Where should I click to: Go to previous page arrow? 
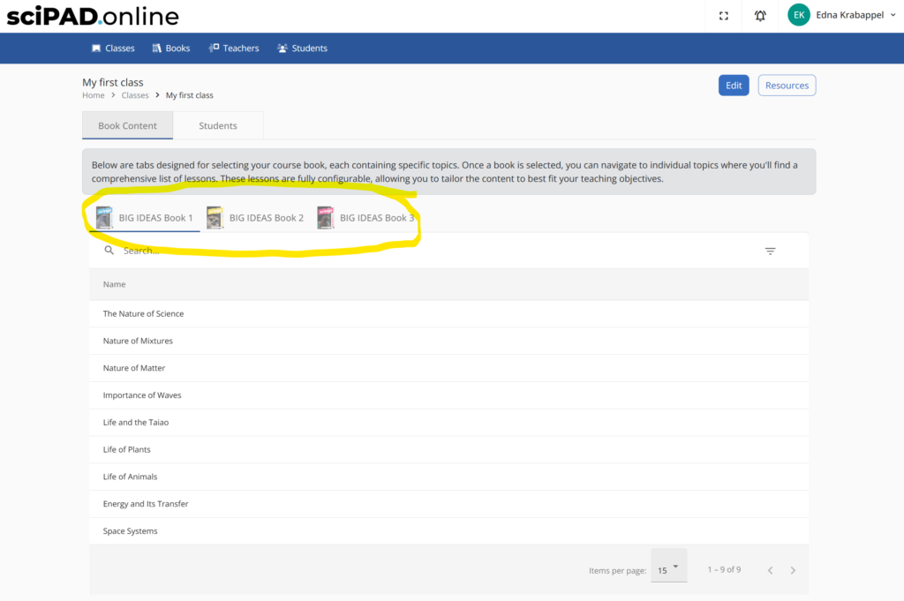pyautogui.click(x=770, y=570)
